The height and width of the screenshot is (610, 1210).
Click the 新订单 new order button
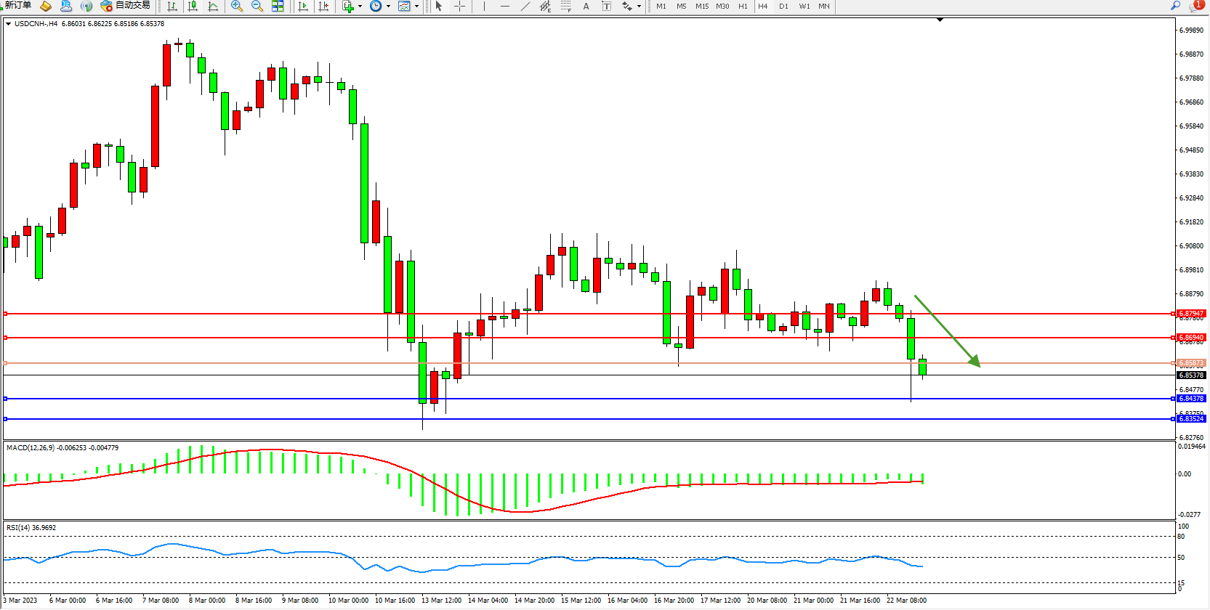(x=17, y=6)
